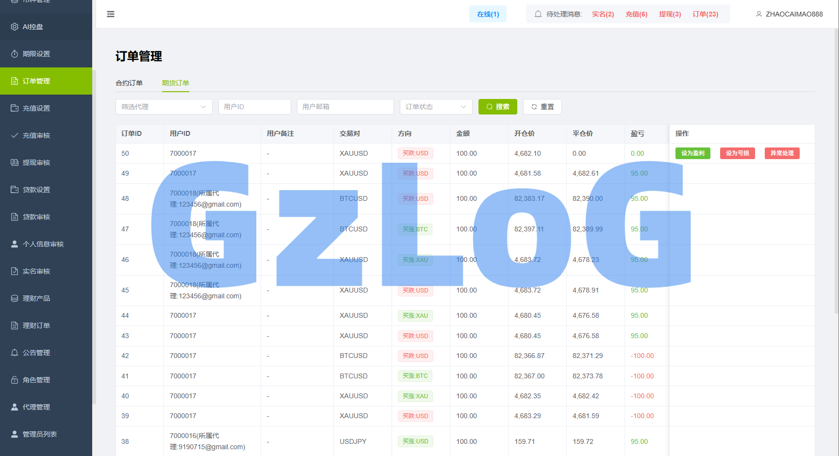This screenshot has width=839, height=456.
Task: Open pending 充值(6) messages
Action: point(636,14)
